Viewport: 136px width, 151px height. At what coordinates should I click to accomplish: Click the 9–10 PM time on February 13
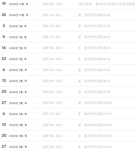(x=52, y=81)
